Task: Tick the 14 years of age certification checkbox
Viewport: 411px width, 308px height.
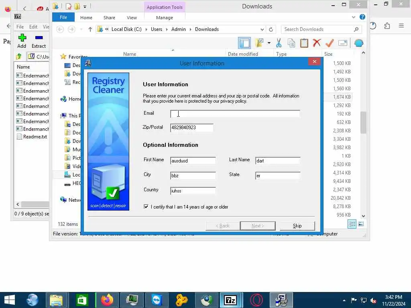Action: pos(146,207)
